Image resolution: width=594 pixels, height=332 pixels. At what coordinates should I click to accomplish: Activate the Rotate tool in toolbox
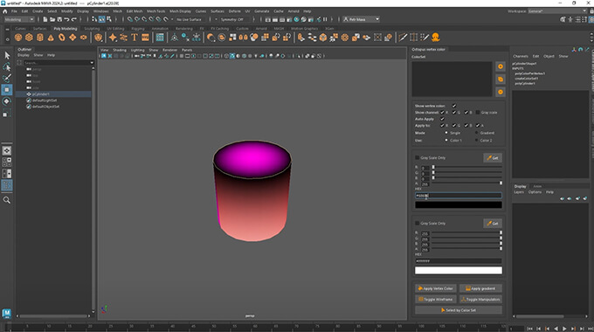(7, 101)
